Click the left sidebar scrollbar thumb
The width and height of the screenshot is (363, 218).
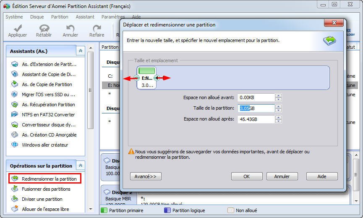click(91, 90)
